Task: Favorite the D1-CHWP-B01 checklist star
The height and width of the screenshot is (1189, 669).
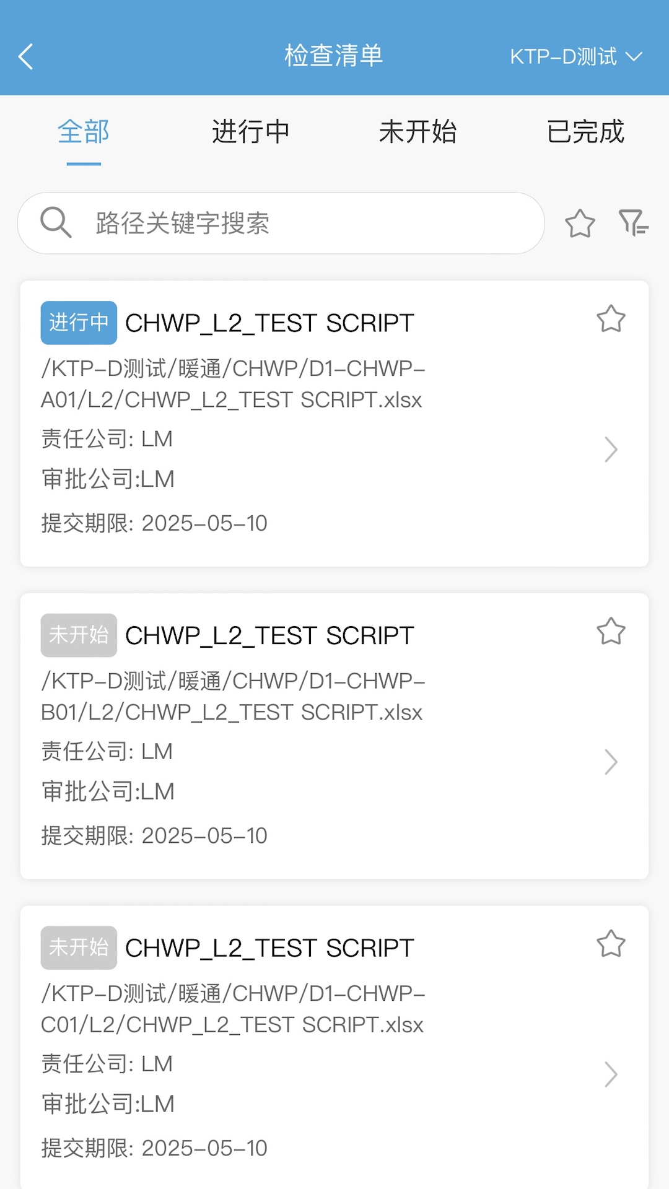Action: [x=611, y=631]
